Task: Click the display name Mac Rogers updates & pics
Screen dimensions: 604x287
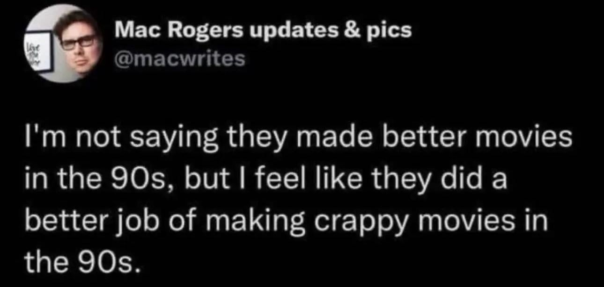Action: (x=264, y=31)
